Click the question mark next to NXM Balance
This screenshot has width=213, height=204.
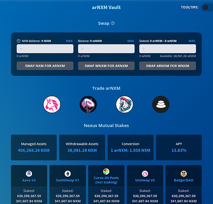(18, 41)
